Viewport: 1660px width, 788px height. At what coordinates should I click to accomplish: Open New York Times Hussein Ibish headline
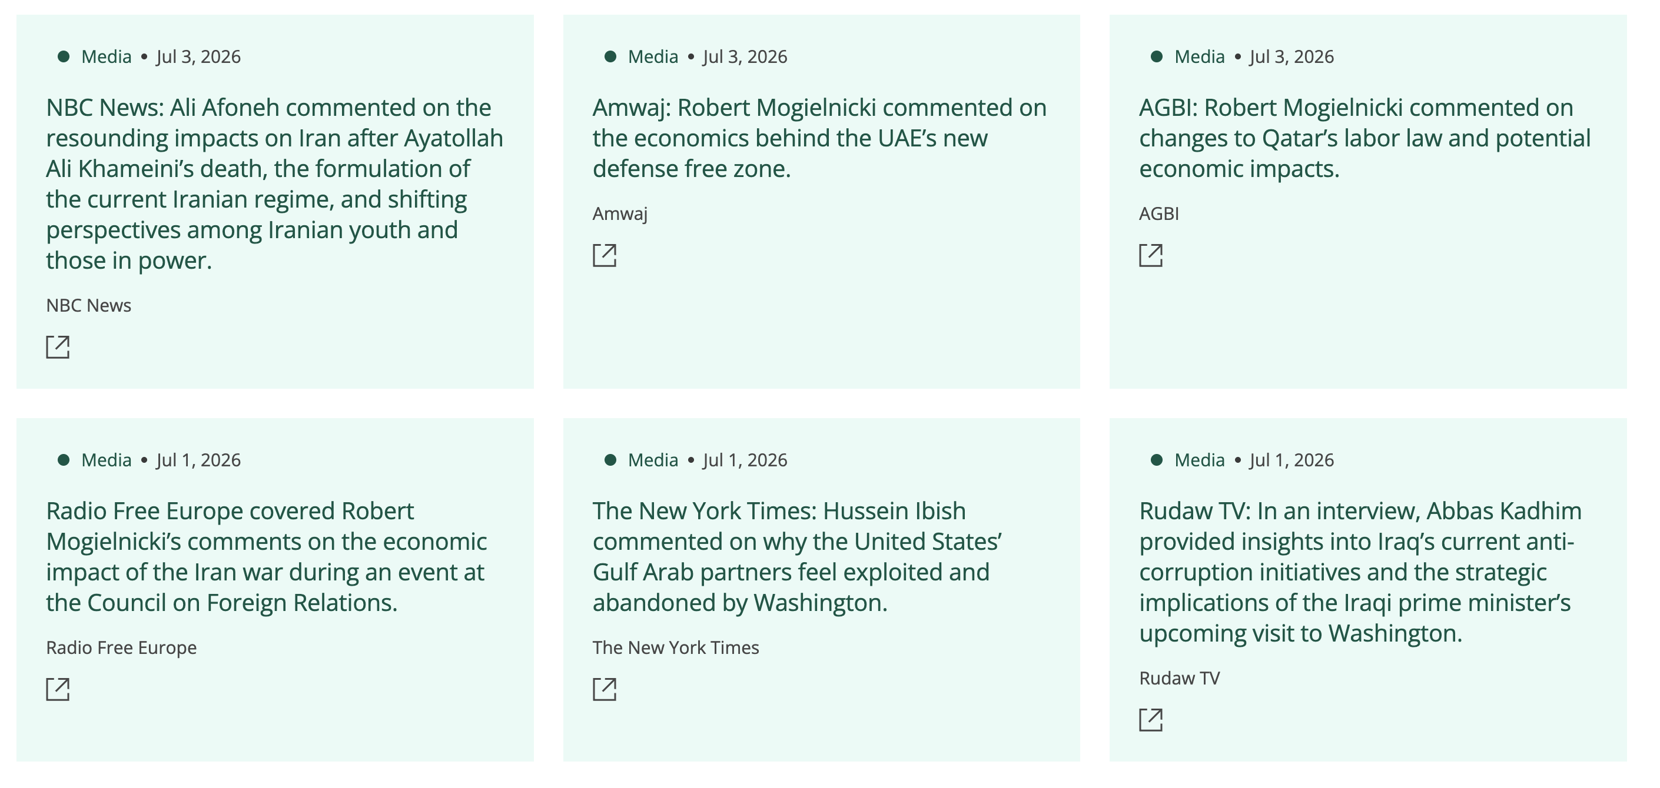797,557
